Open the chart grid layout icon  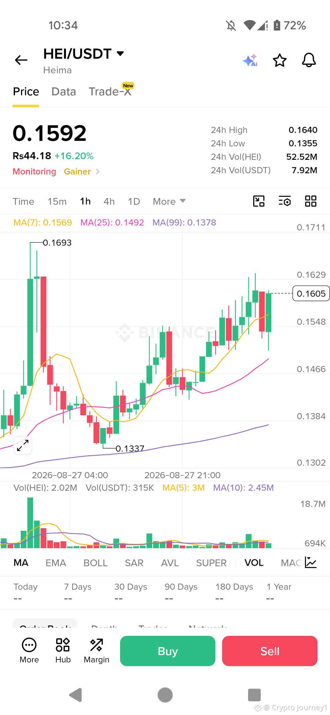[311, 201]
